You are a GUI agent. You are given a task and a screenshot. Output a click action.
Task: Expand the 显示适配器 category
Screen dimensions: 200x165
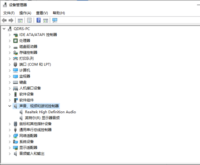[x=10, y=148]
